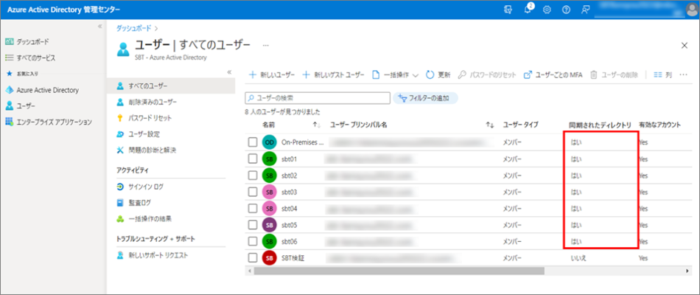Open ユーザーごとの MFA link
The width and height of the screenshot is (700, 295).
pyautogui.click(x=553, y=75)
